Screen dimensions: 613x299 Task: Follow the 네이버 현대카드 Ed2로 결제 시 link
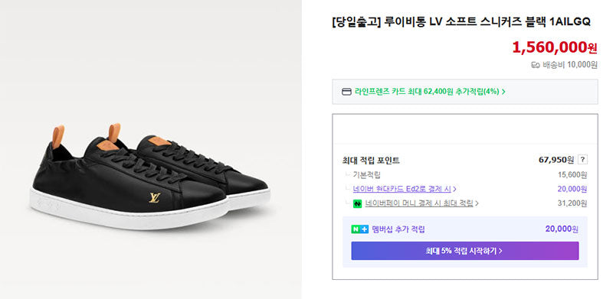tap(402, 190)
